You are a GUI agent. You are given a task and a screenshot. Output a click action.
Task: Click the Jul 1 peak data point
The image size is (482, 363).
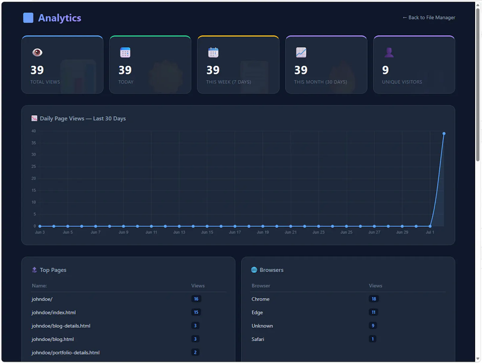444,133
